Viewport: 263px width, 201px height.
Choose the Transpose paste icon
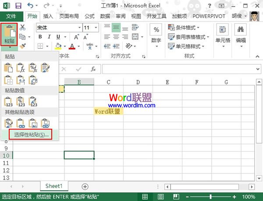[x=33, y=80]
